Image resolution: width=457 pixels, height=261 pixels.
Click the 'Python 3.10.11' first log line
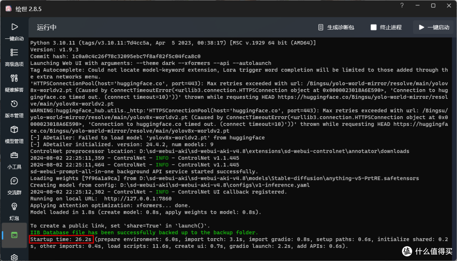[173, 43]
